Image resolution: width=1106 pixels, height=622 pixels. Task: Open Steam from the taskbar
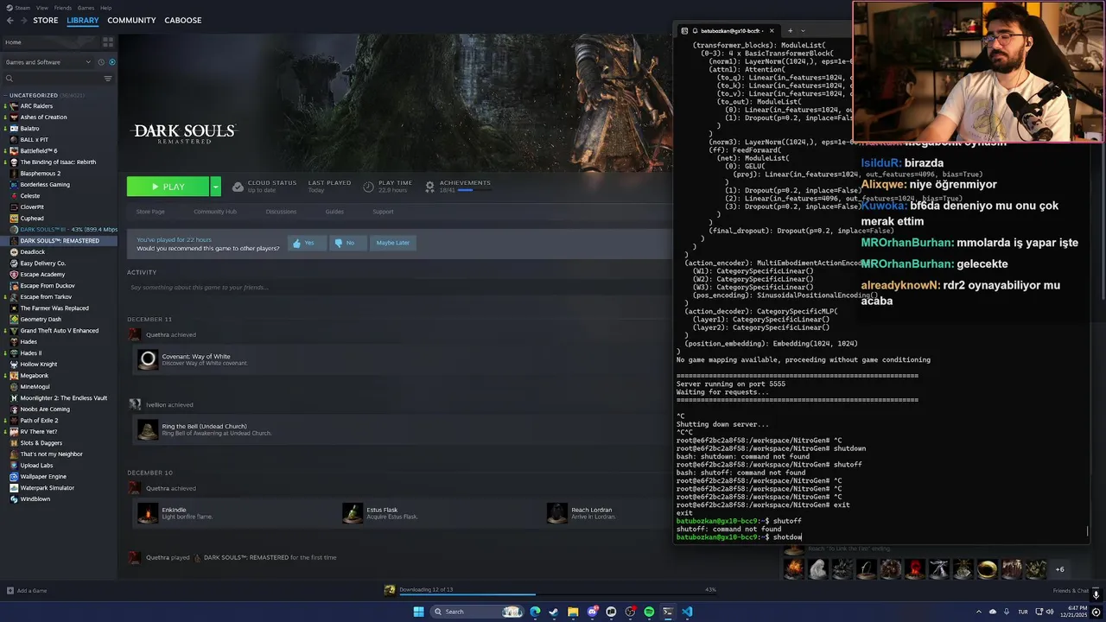[x=554, y=612]
